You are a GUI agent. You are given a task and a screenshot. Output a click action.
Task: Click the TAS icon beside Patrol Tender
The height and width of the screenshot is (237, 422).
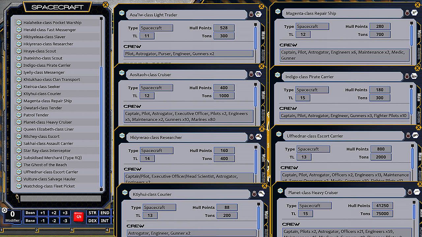coord(19,115)
